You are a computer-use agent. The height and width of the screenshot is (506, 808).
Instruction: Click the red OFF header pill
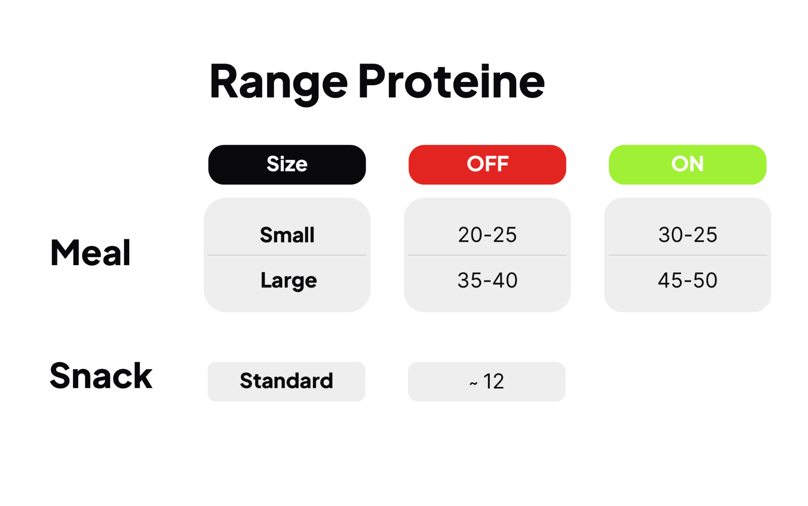pos(487,164)
